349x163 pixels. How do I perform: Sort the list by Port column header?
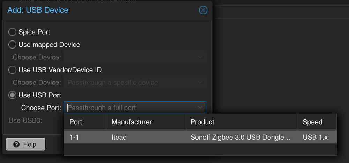(x=85, y=122)
